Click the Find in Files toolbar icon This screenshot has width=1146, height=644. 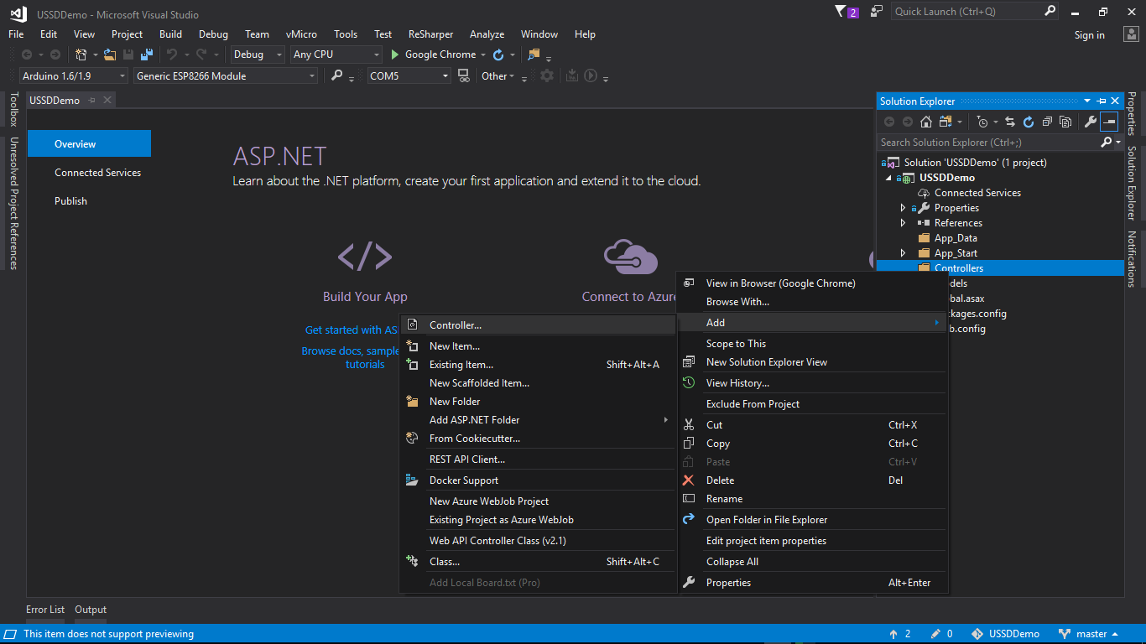[534, 55]
